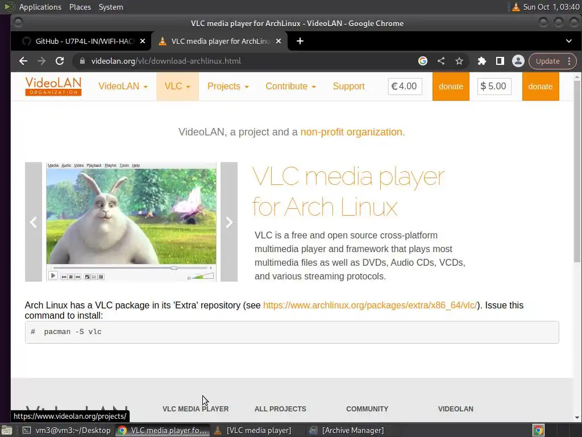Open the Support page link

coord(348,86)
